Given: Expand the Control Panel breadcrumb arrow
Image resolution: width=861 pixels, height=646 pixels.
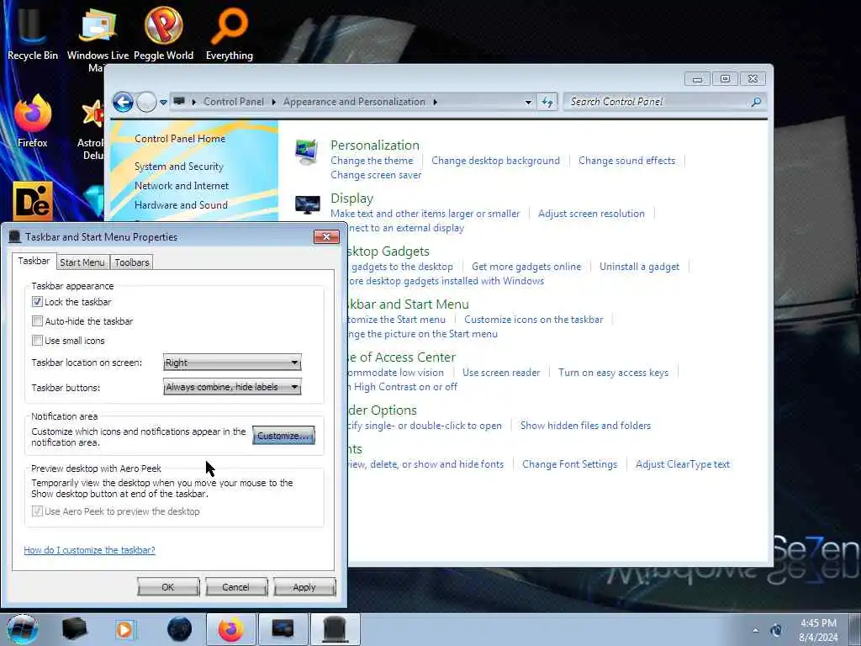Looking at the screenshot, I should coord(273,102).
